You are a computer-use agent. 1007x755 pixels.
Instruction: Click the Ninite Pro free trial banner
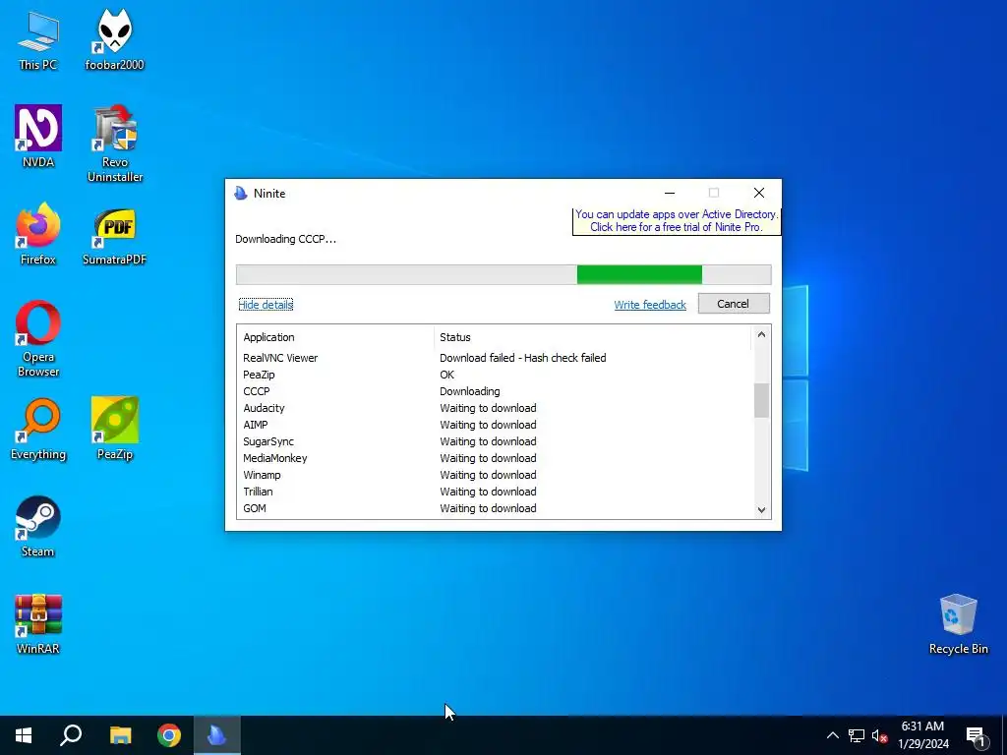[x=677, y=221]
